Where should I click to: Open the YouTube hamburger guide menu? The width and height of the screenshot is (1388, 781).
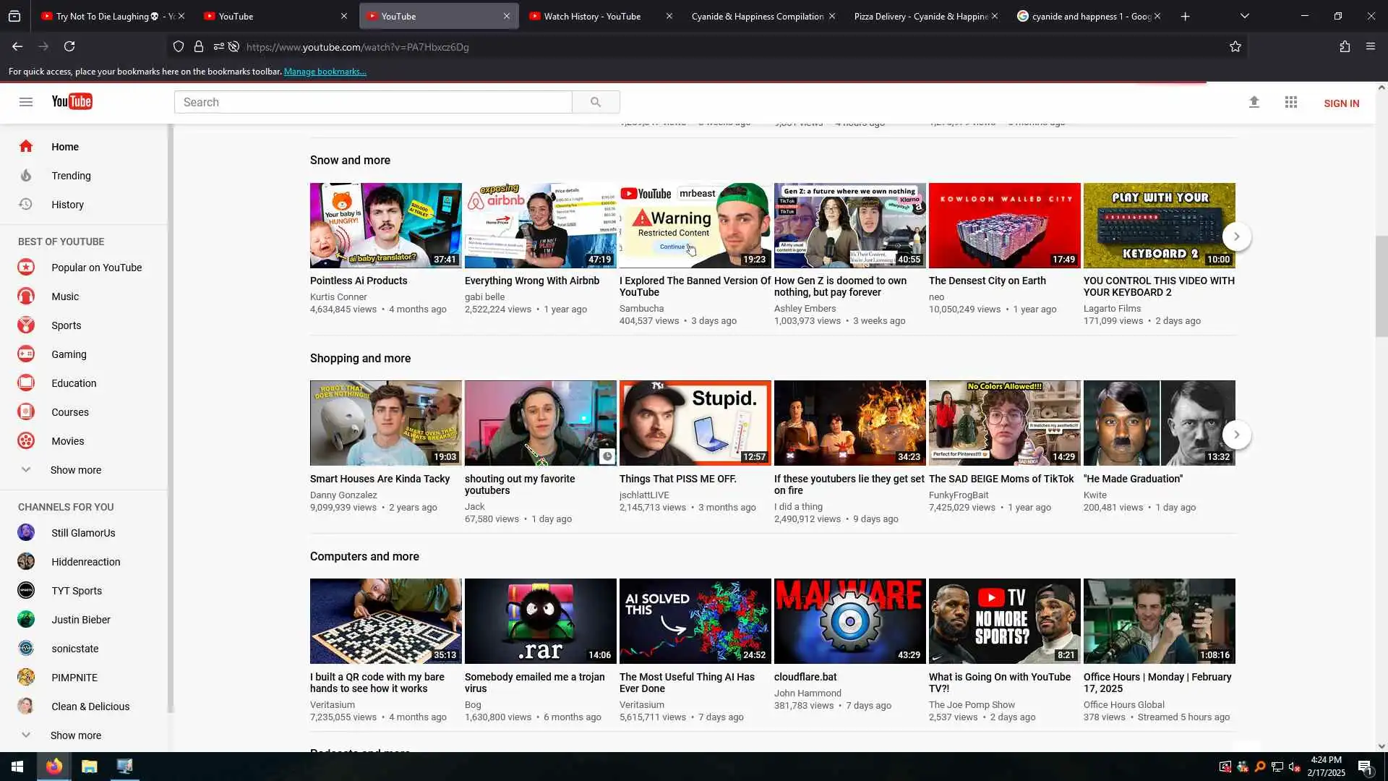[x=26, y=102]
